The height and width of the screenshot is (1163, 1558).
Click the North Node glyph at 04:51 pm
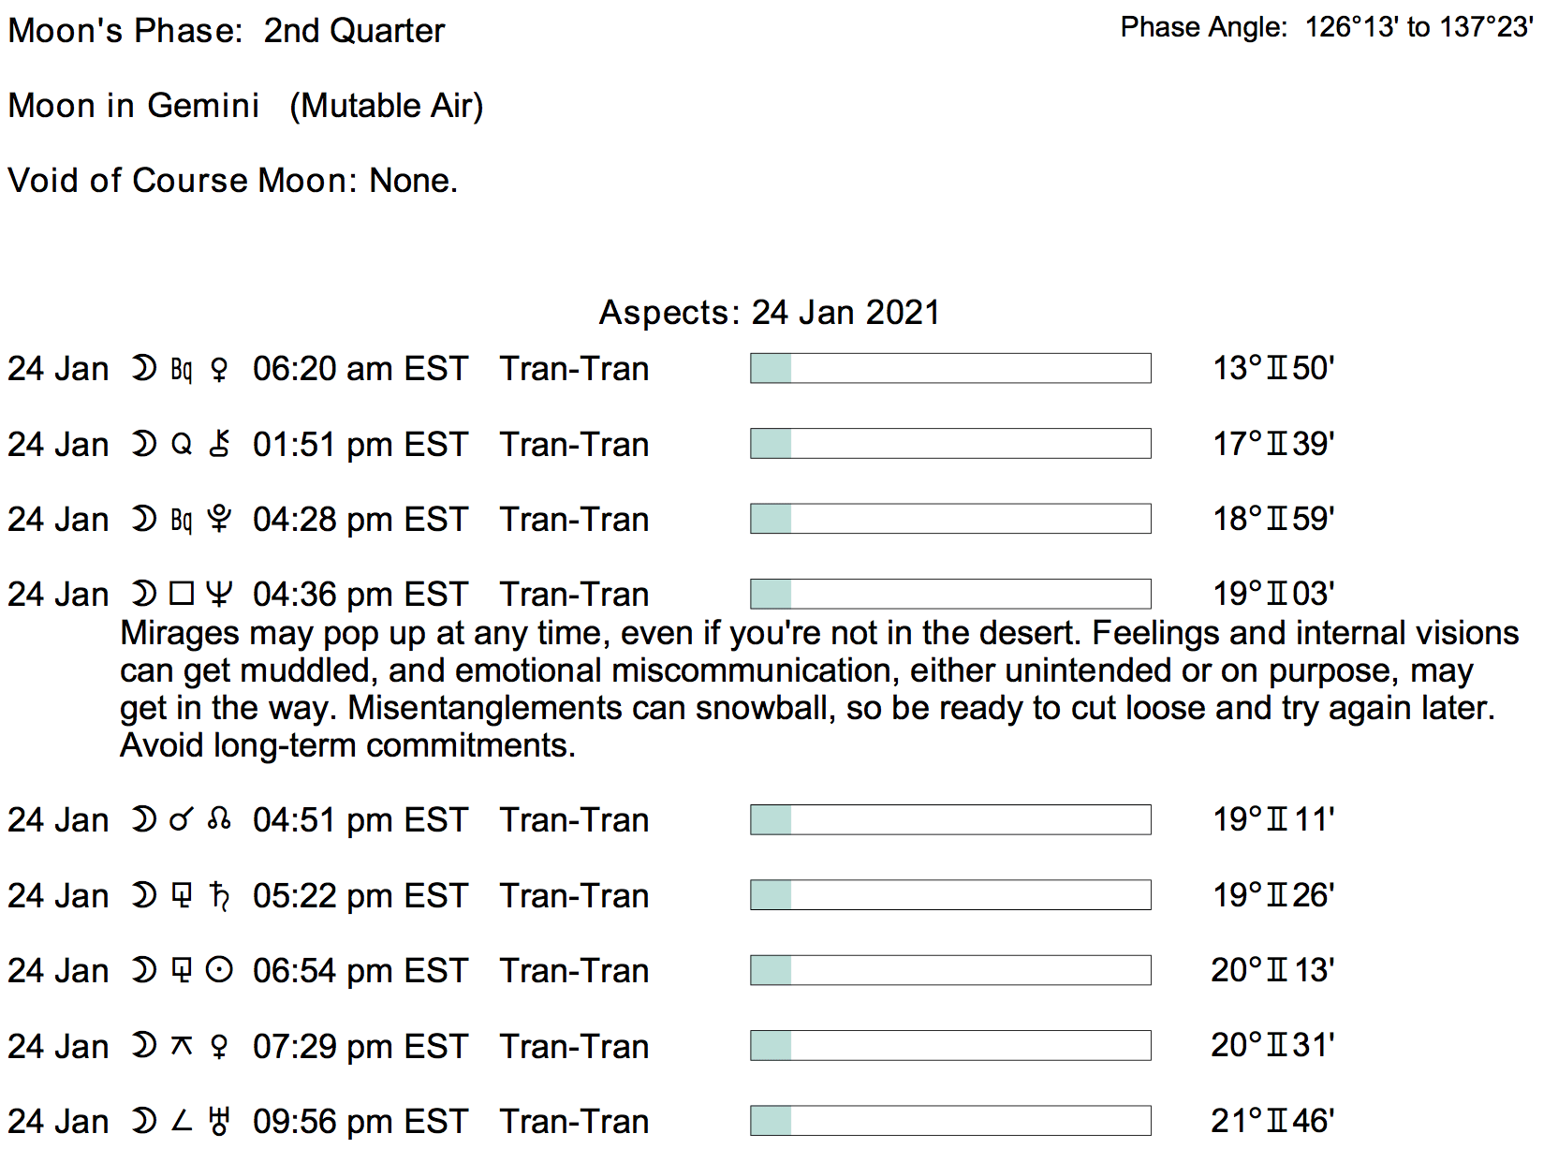point(219,820)
